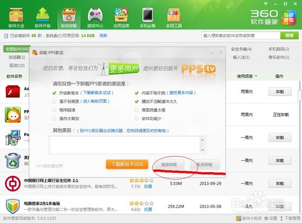Image resolution: width=302 pixels, height=223 pixels.
Task: Click the rating stars for 中国银行网上银行安全控件
Action: (x=142, y=180)
